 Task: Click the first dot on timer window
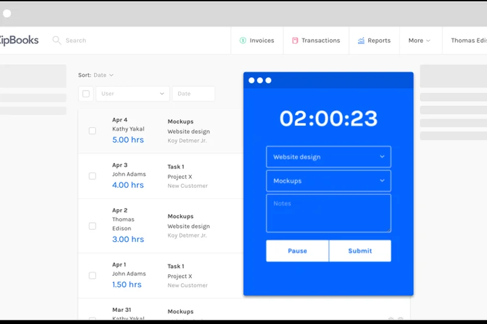click(251, 80)
